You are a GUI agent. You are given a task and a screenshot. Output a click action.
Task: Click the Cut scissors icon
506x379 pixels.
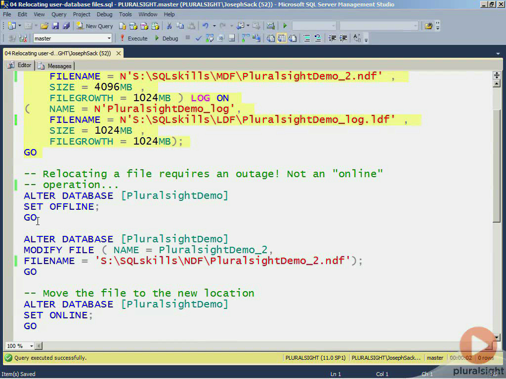[x=169, y=26]
